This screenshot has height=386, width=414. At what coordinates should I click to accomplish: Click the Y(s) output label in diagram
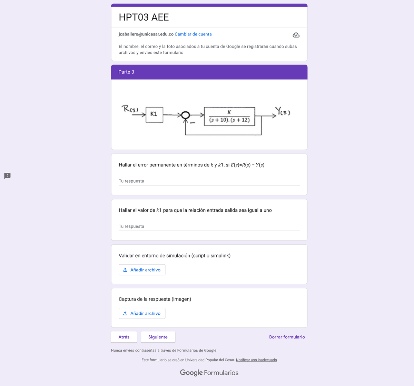click(x=283, y=111)
